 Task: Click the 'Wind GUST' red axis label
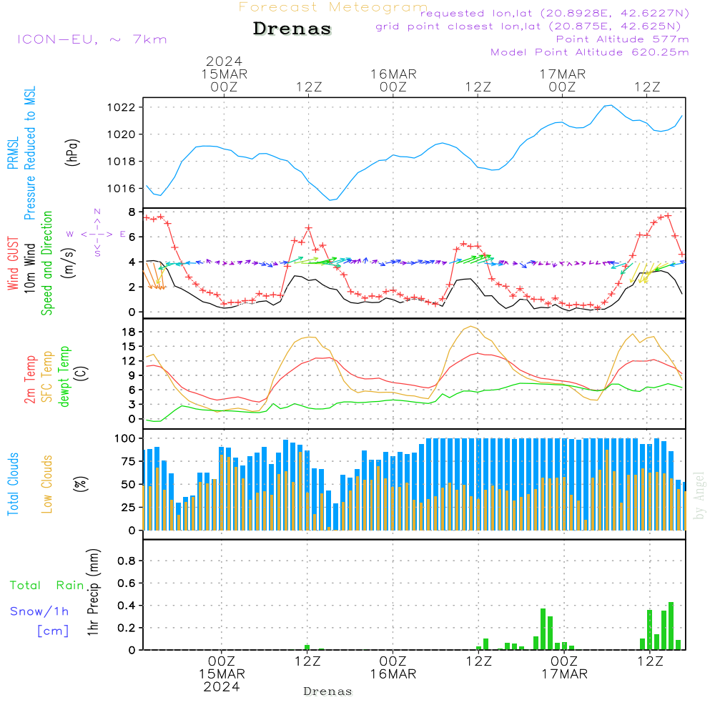tap(13, 263)
